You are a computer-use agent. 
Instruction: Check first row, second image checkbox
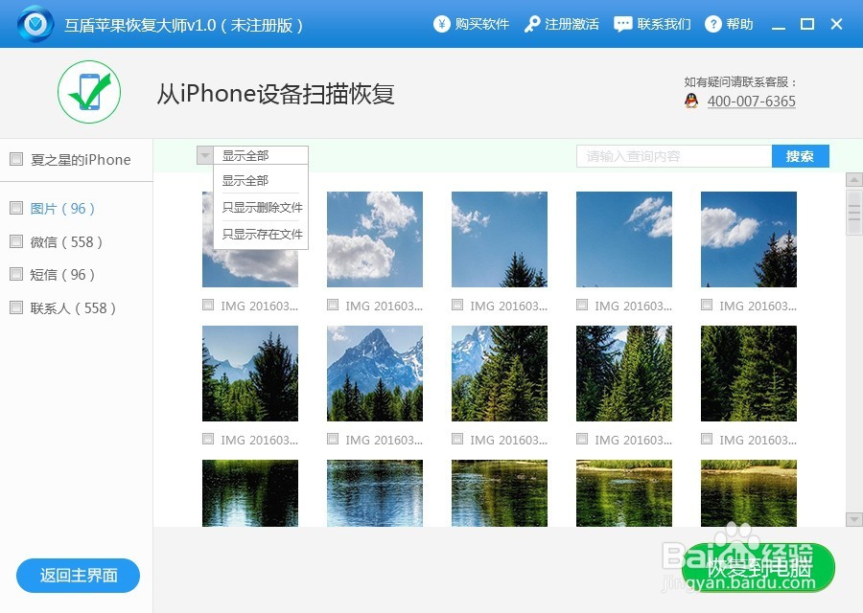point(333,305)
